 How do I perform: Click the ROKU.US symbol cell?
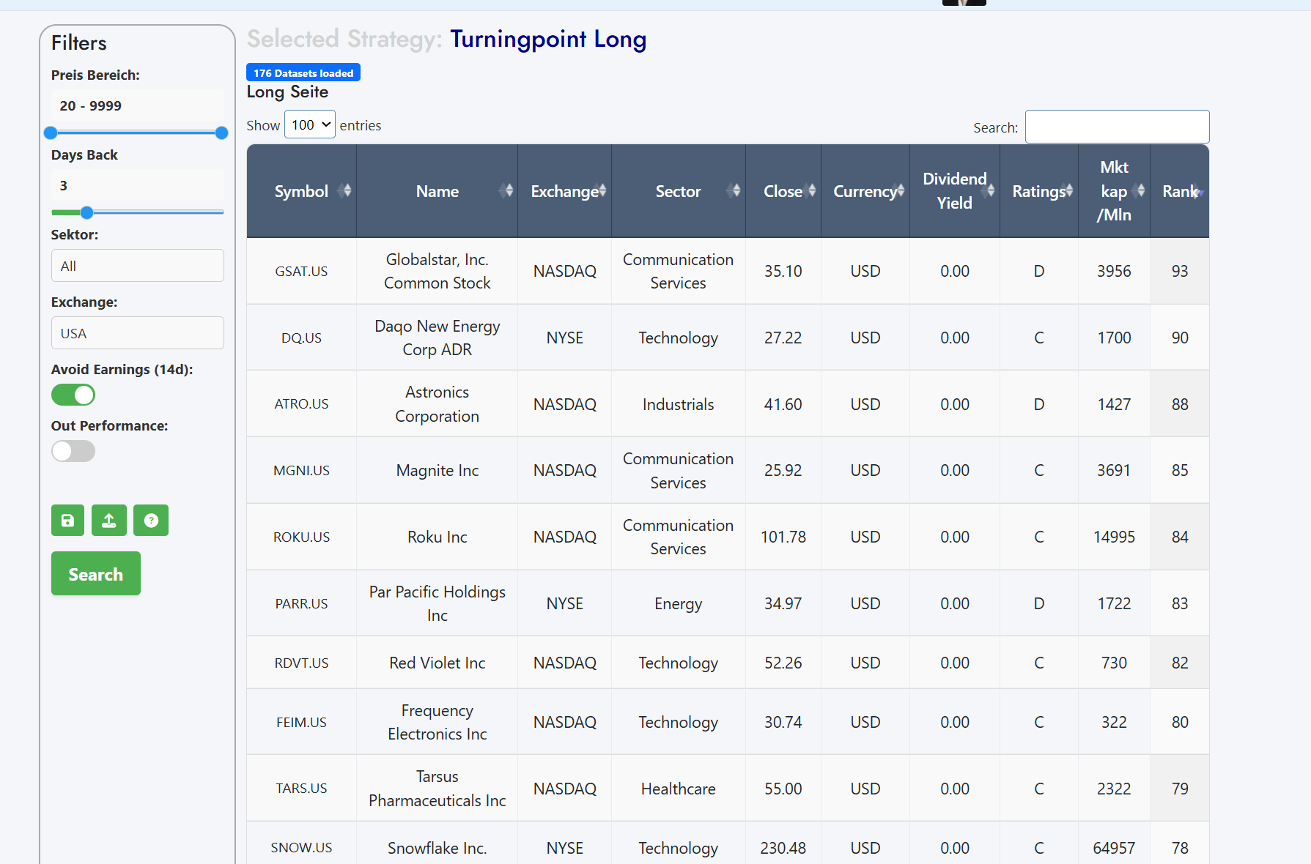[x=301, y=537]
